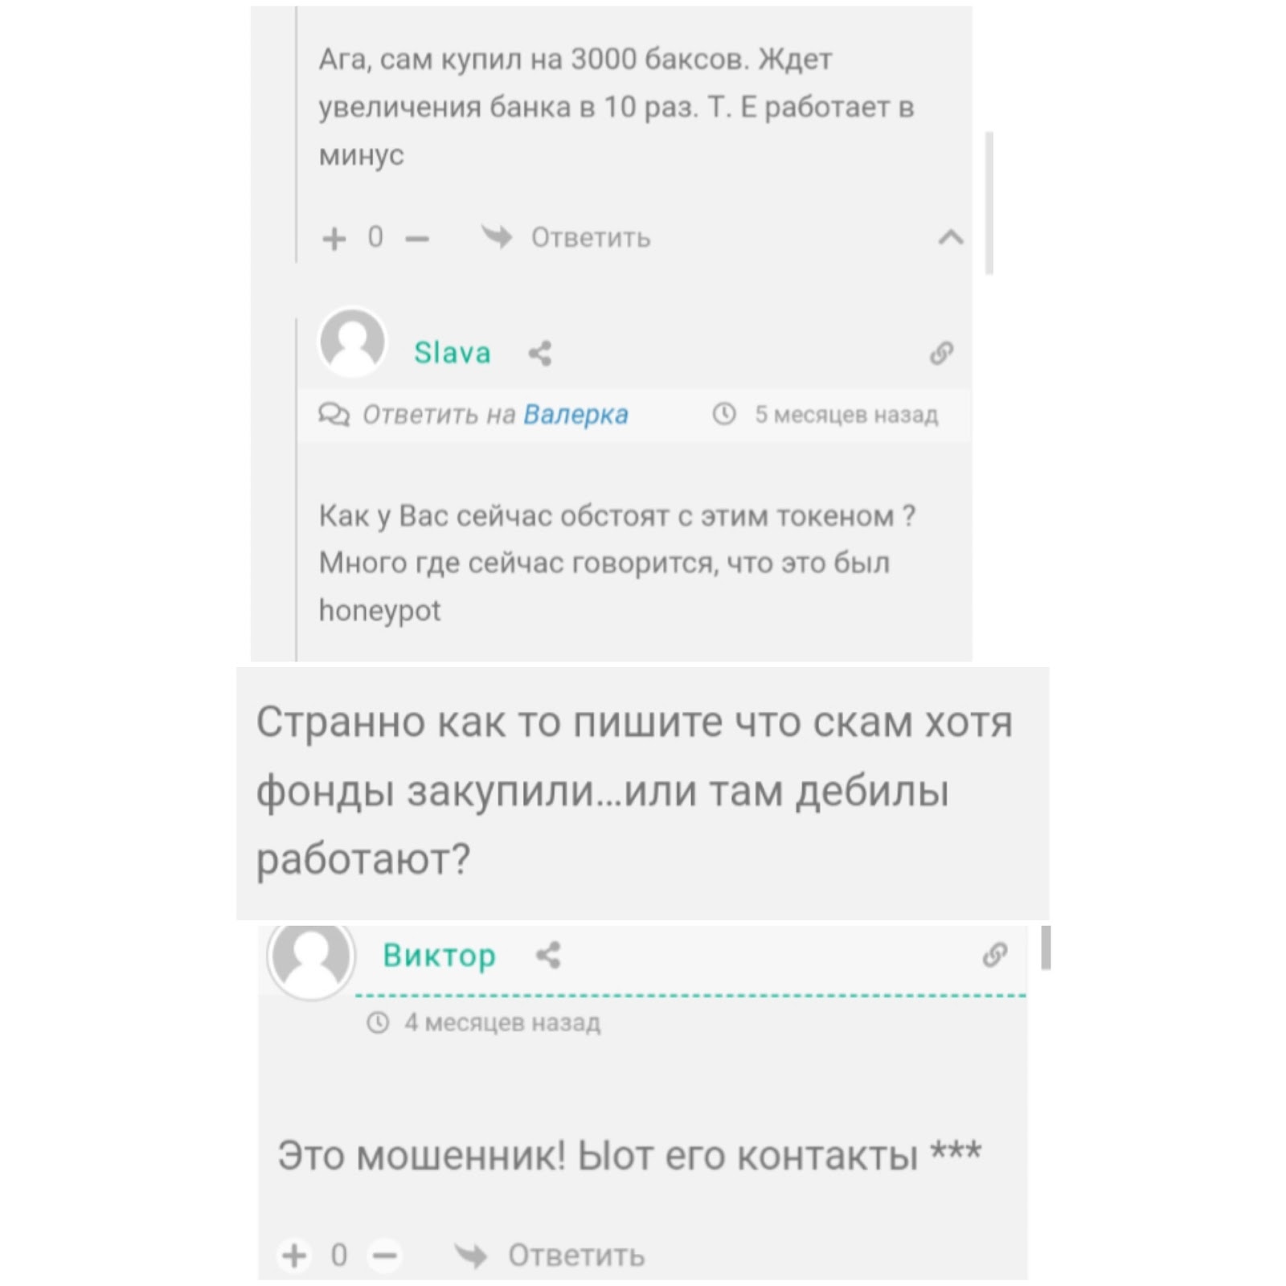1286x1286 pixels.
Task: Click the speech bubbles icon beside Ответить на
Action: [334, 414]
